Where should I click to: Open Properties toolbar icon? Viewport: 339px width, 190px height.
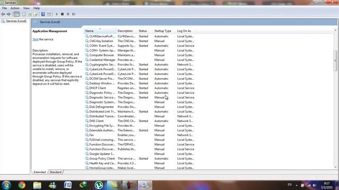coord(24,14)
